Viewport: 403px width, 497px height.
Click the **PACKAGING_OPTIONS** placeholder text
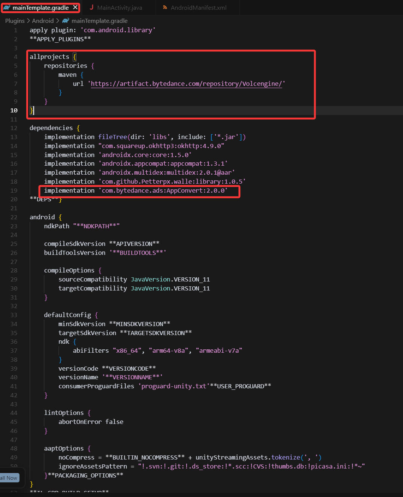coord(85,475)
